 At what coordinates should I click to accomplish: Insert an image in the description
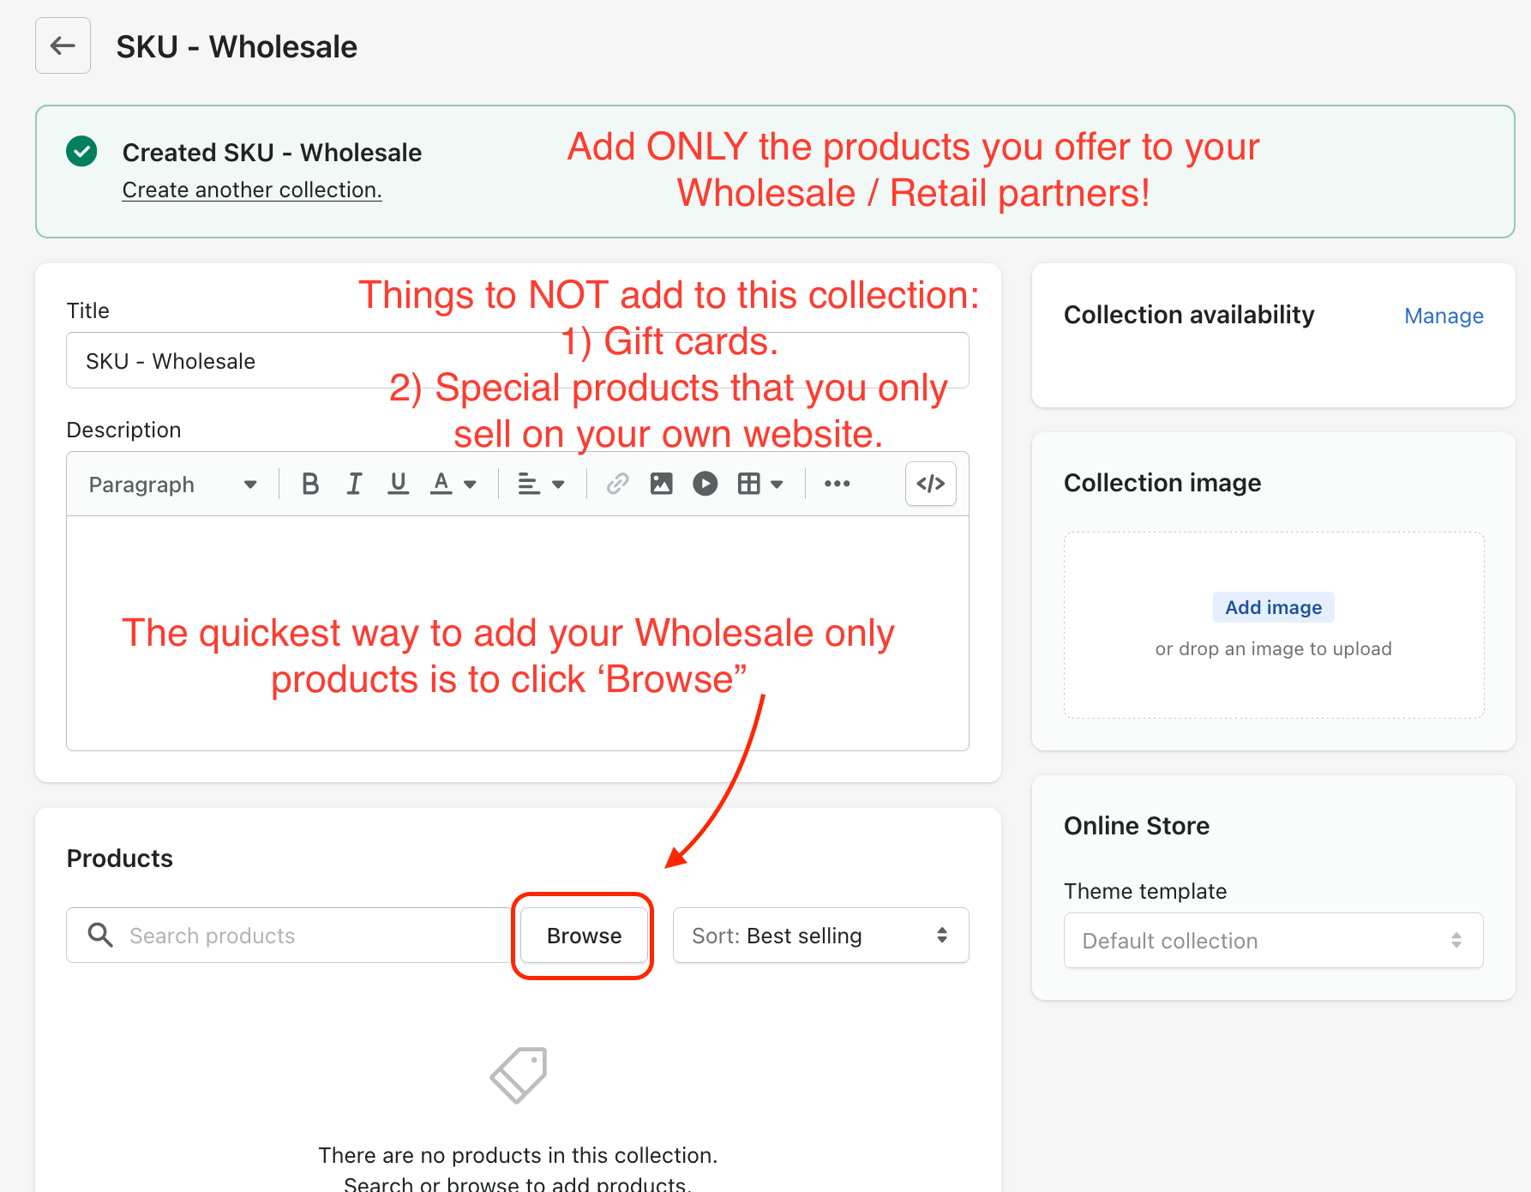661,485
